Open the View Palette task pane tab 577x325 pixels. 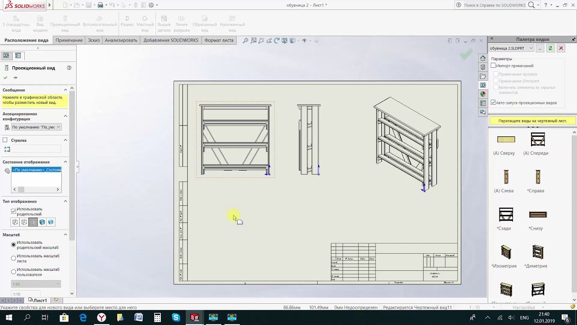click(x=483, y=85)
